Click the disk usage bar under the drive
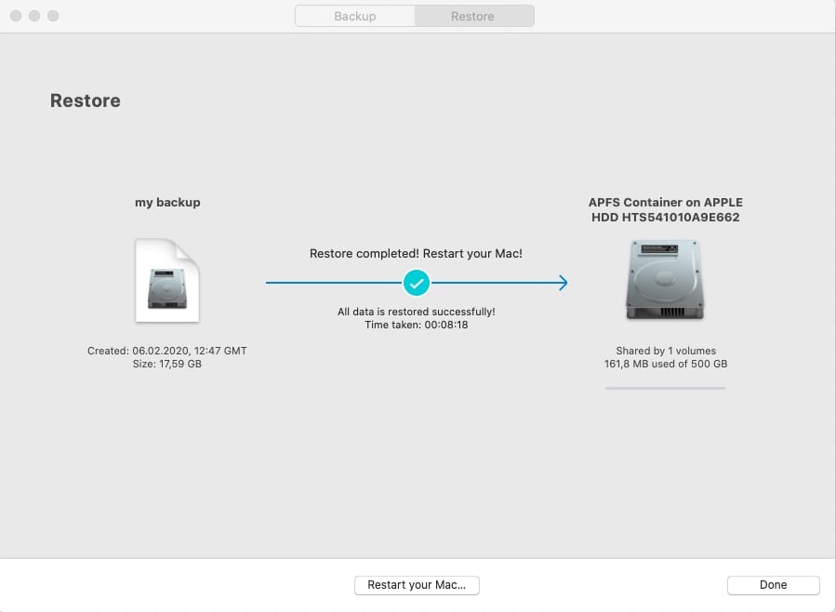Image resolution: width=836 pixels, height=612 pixels. point(665,388)
